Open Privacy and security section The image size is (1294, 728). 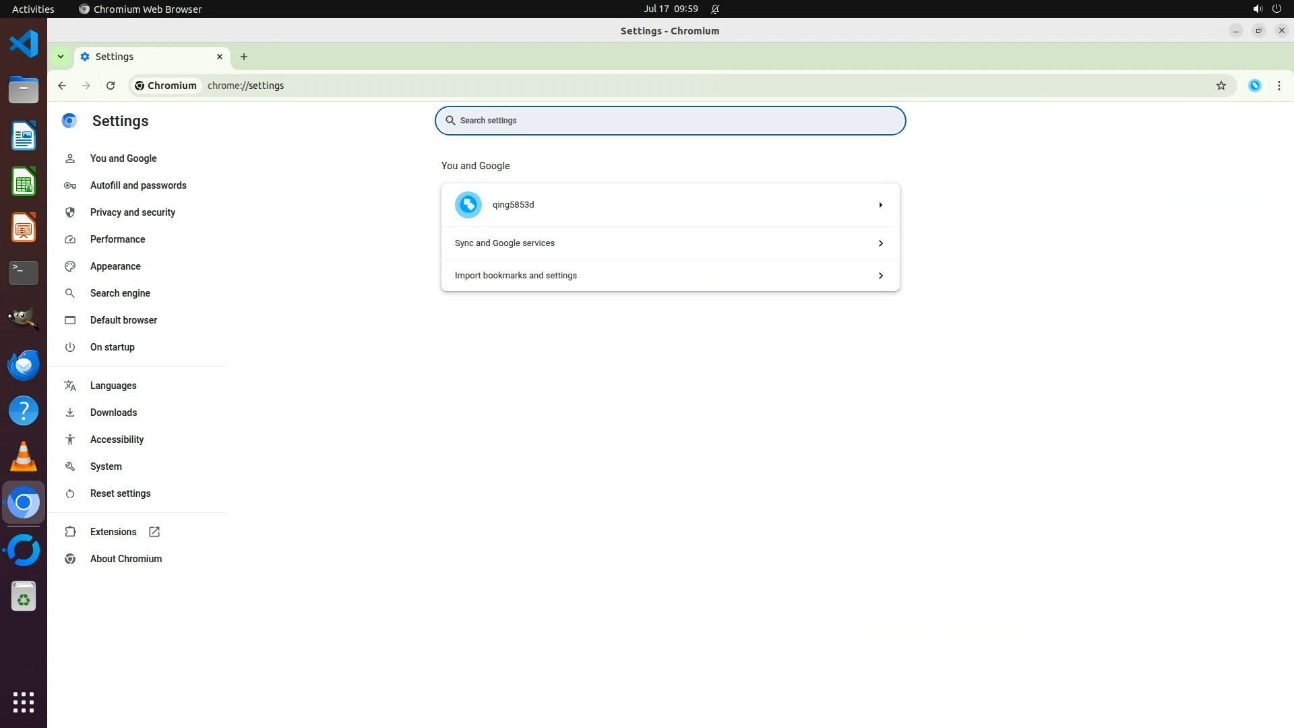coord(132,212)
